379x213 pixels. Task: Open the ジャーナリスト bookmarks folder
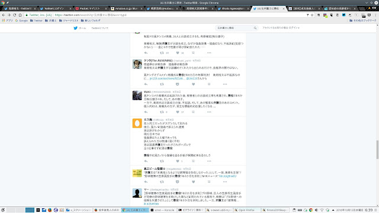click(x=69, y=21)
